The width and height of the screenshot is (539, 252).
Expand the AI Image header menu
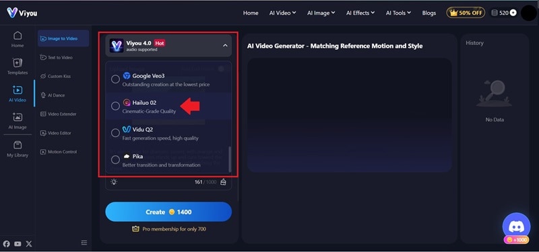[321, 13]
